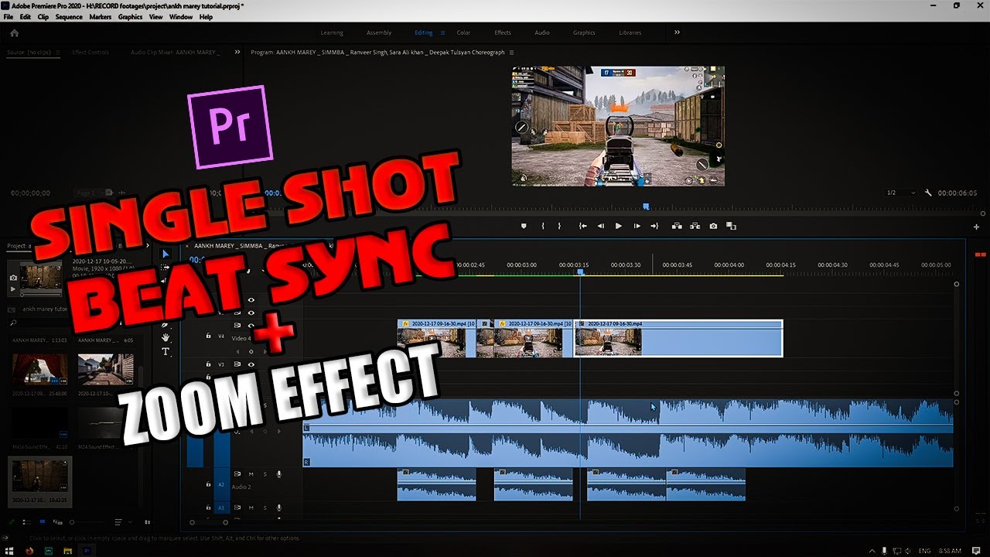Open Firefox from the taskbar

click(29, 551)
